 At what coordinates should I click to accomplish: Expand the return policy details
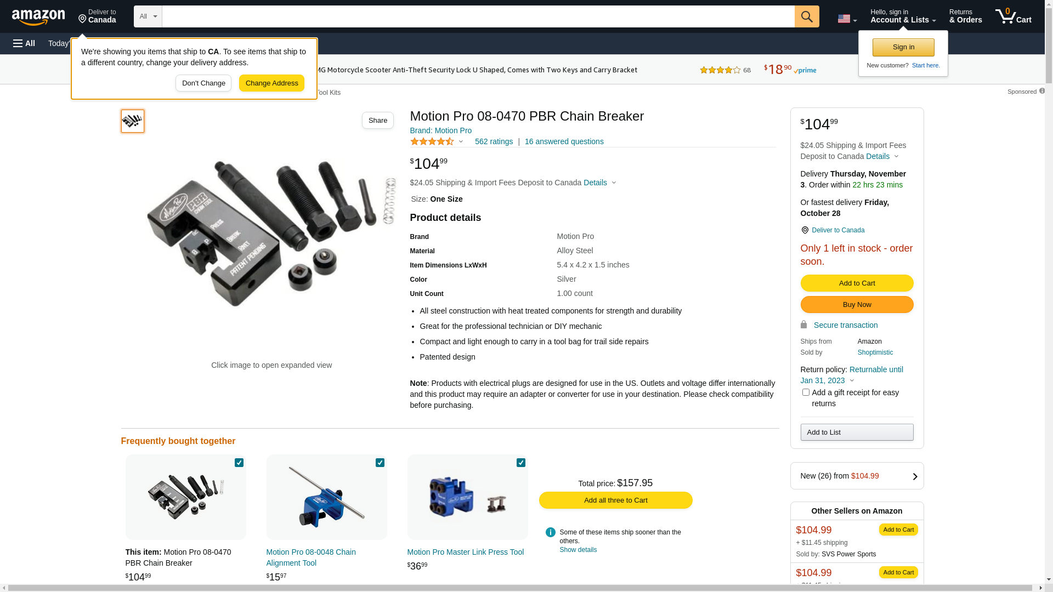tap(852, 380)
